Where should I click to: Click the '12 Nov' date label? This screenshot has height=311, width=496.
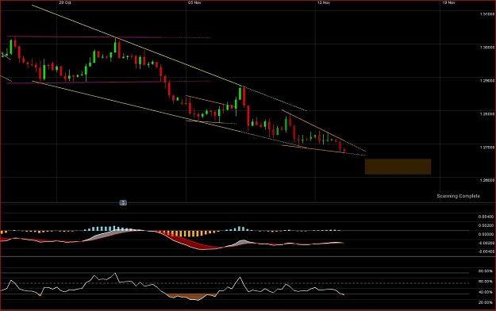(324, 2)
